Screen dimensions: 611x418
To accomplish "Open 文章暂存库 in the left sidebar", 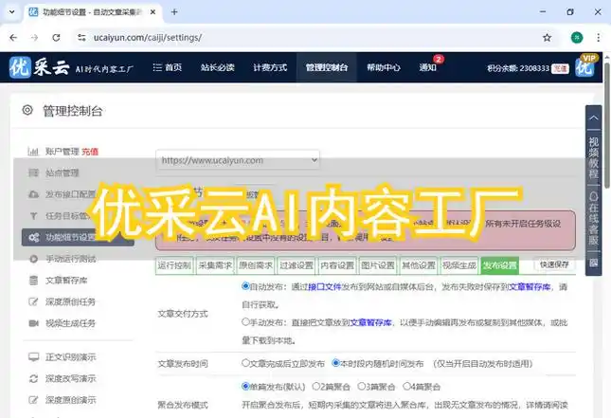I will coord(66,280).
